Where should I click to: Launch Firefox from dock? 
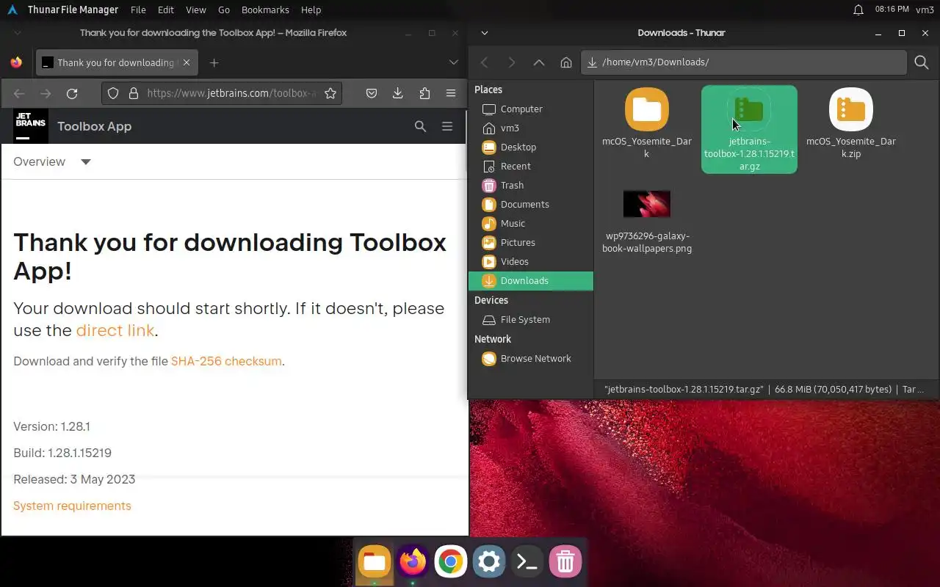pos(413,563)
